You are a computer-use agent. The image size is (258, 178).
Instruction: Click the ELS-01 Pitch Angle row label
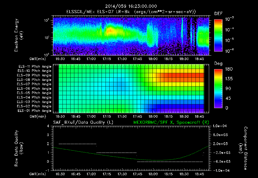pyautogui.click(x=35, y=111)
